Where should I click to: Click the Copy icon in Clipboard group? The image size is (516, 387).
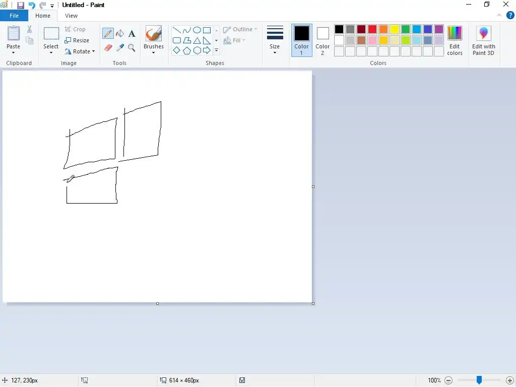click(x=29, y=40)
